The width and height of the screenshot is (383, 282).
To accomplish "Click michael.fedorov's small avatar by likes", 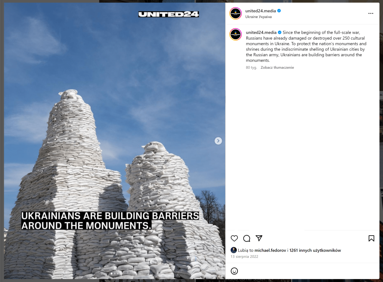I will click(x=234, y=250).
